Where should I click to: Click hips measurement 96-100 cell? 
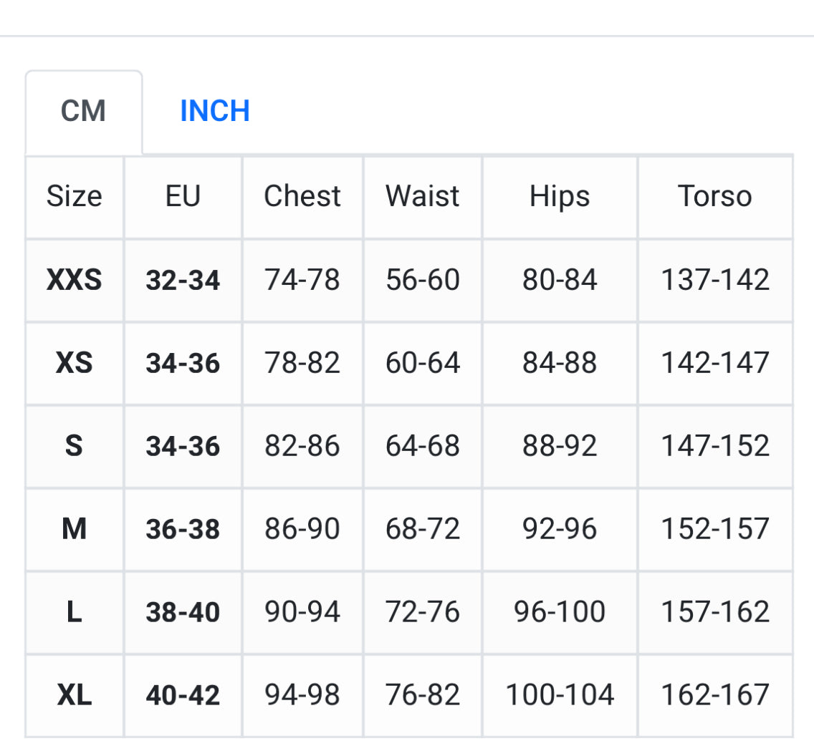(x=560, y=612)
